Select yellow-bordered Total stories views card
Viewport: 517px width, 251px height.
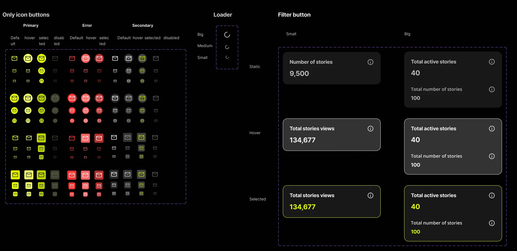point(332,201)
